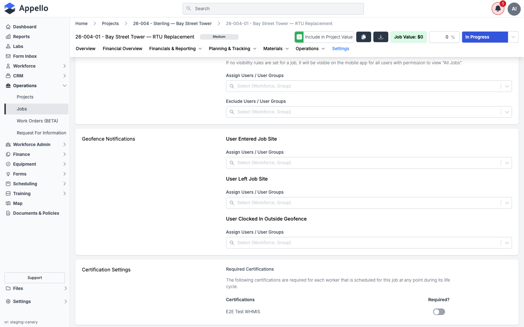This screenshot has height=327, width=524.
Task: Open the AI user avatar menu
Action: [x=514, y=9]
